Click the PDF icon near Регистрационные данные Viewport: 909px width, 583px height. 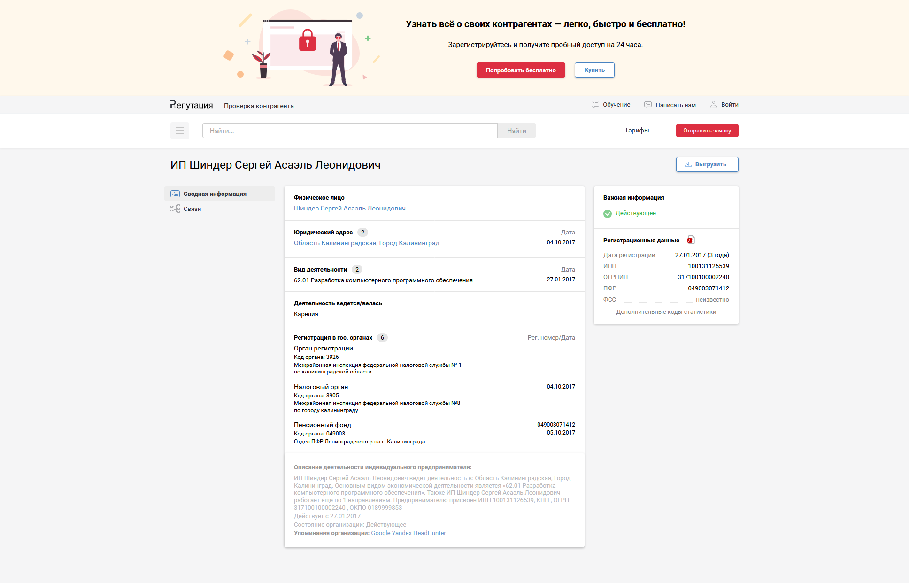[x=690, y=240]
